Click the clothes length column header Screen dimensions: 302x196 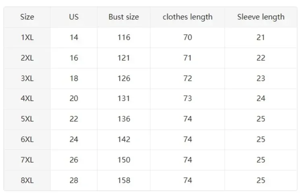188,17
